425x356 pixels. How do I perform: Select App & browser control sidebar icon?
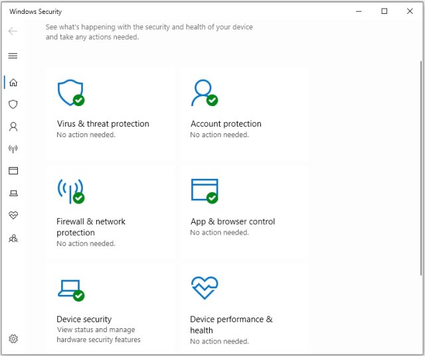[13, 171]
